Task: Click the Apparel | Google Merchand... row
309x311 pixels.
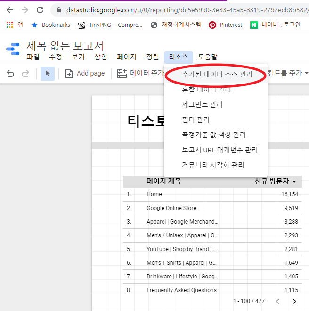Action: [x=212, y=222]
